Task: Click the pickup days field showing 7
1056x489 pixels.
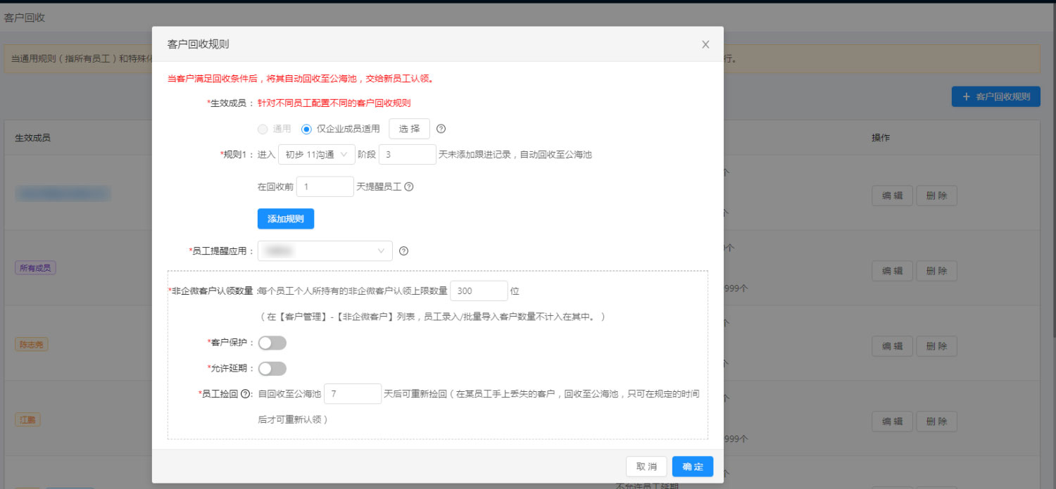Action: point(353,394)
